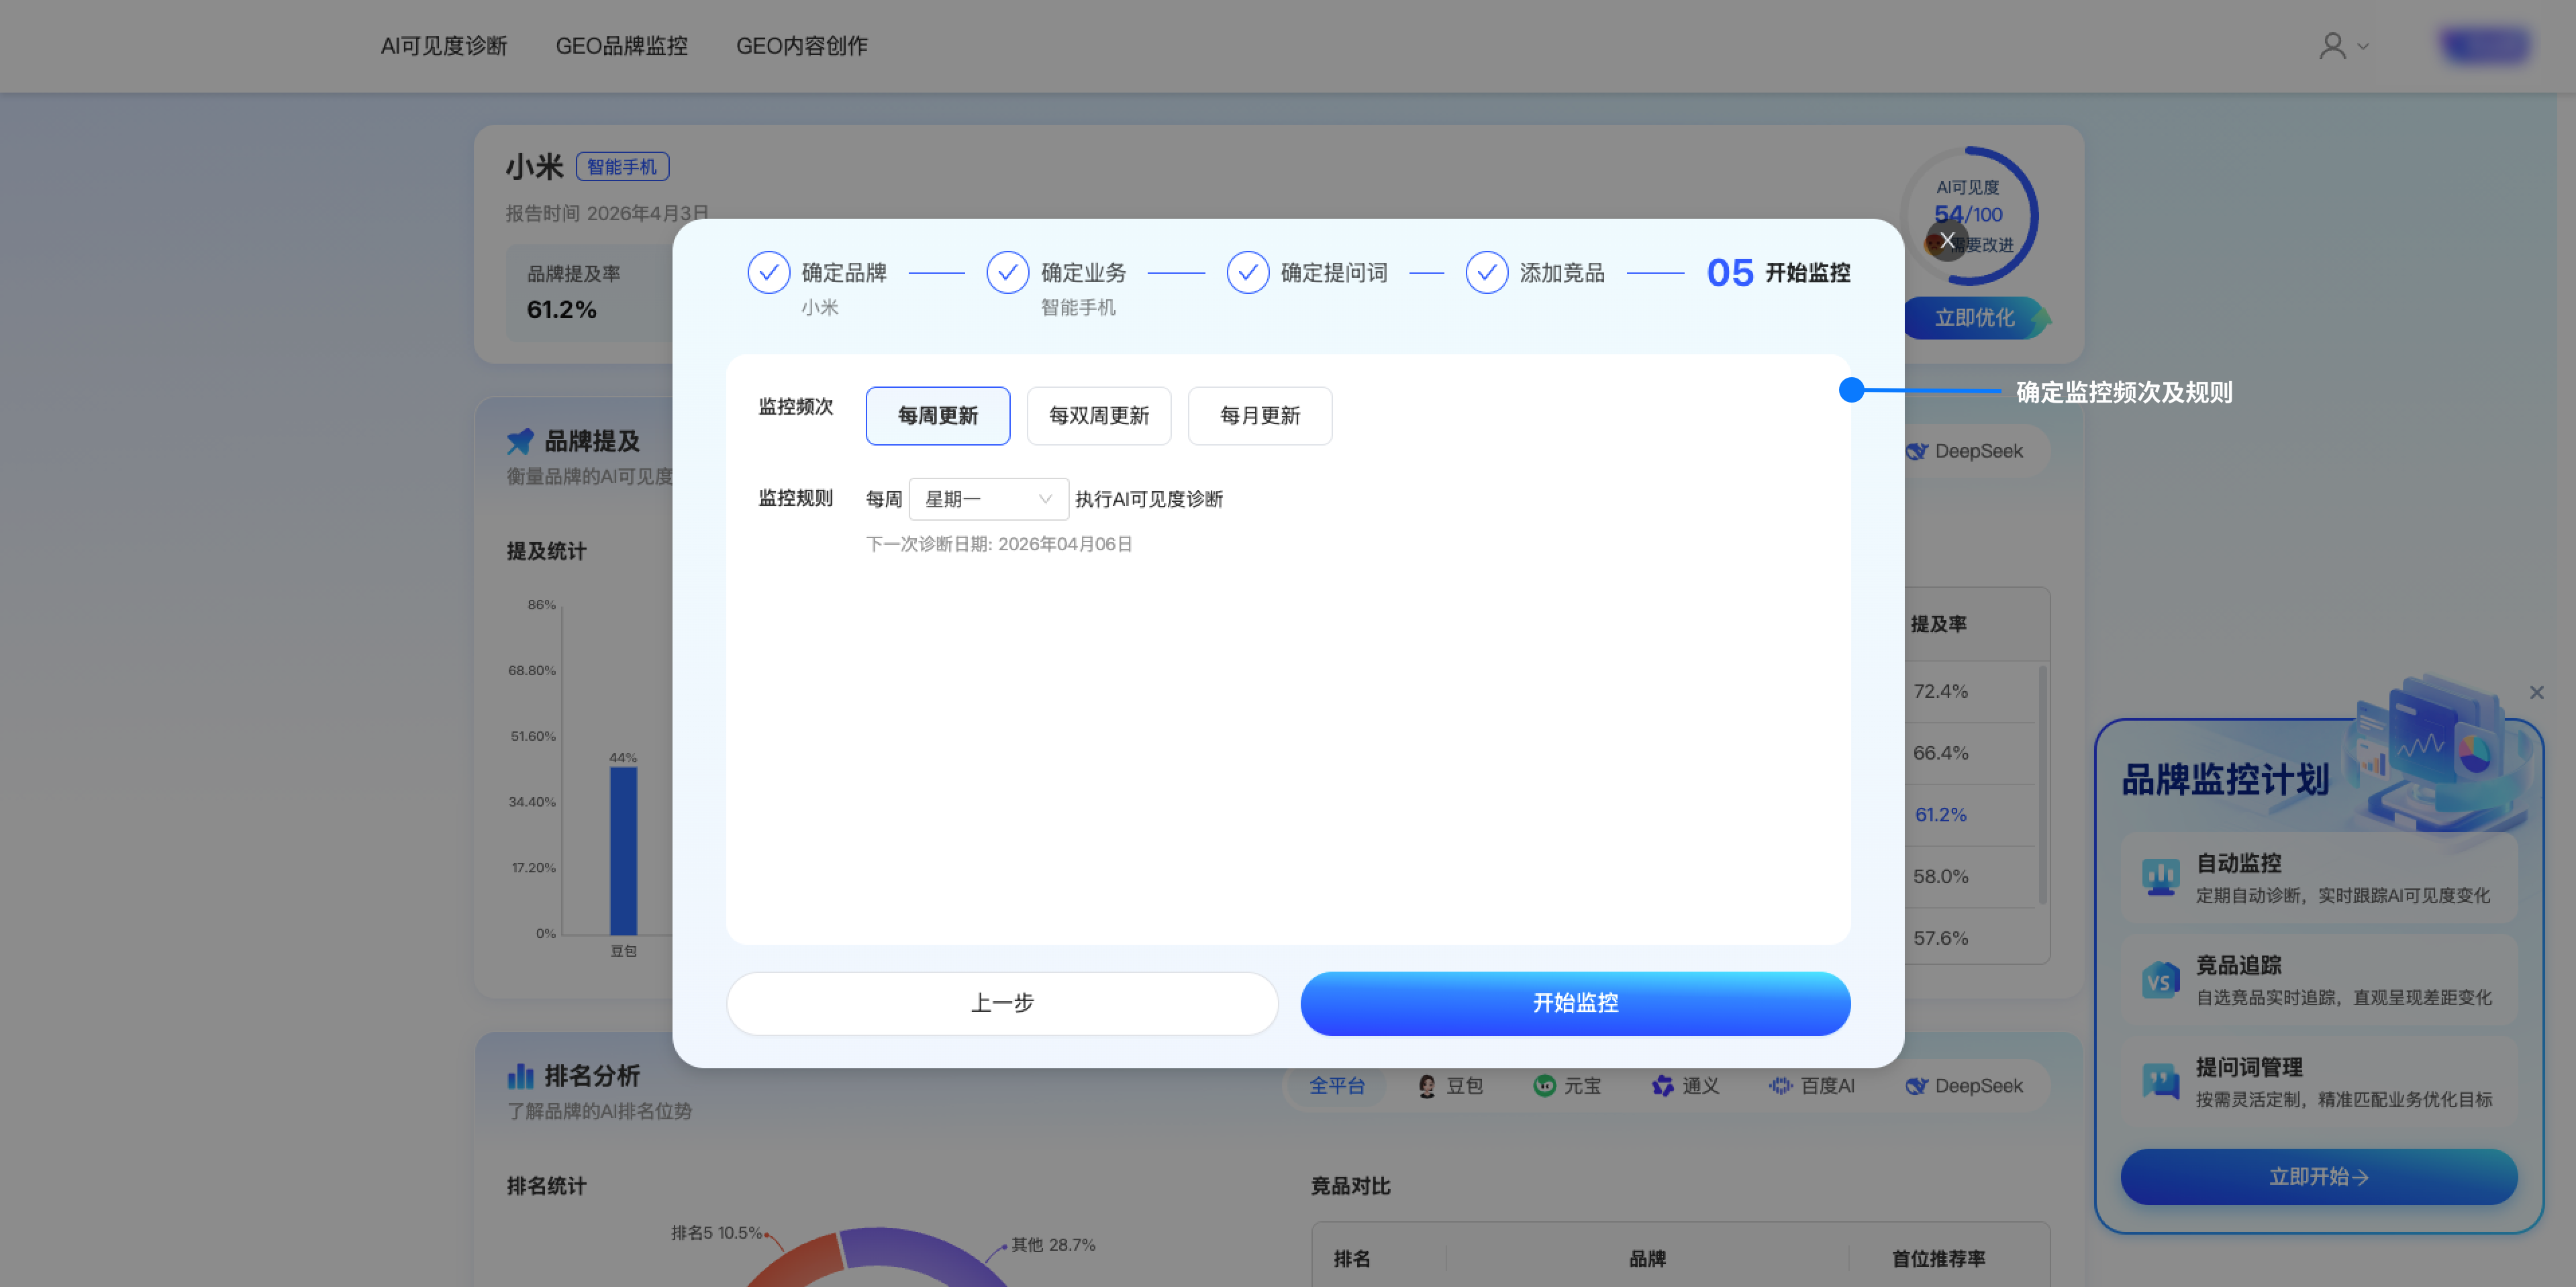Click the 确定品牌 checkmark step icon
The height and width of the screenshot is (1287, 2576).
pyautogui.click(x=768, y=272)
